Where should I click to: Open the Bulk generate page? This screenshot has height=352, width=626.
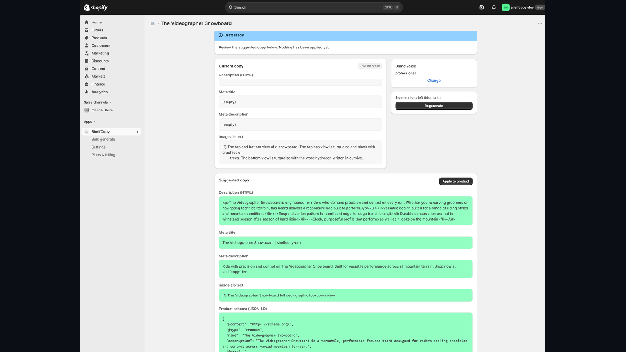point(103,140)
